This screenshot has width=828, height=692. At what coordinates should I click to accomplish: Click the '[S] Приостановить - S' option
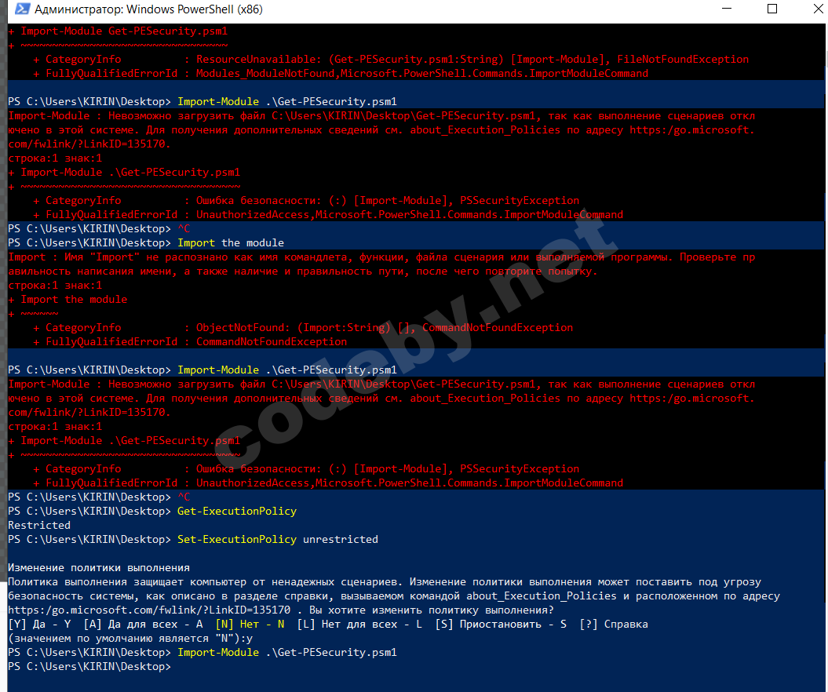502,625
